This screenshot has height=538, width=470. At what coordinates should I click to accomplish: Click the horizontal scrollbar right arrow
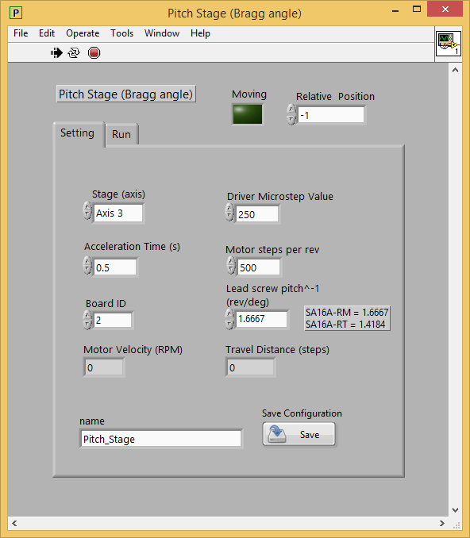pyautogui.click(x=442, y=523)
